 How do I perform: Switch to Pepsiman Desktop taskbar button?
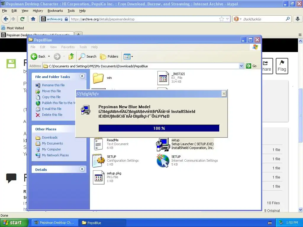(x=54, y=223)
